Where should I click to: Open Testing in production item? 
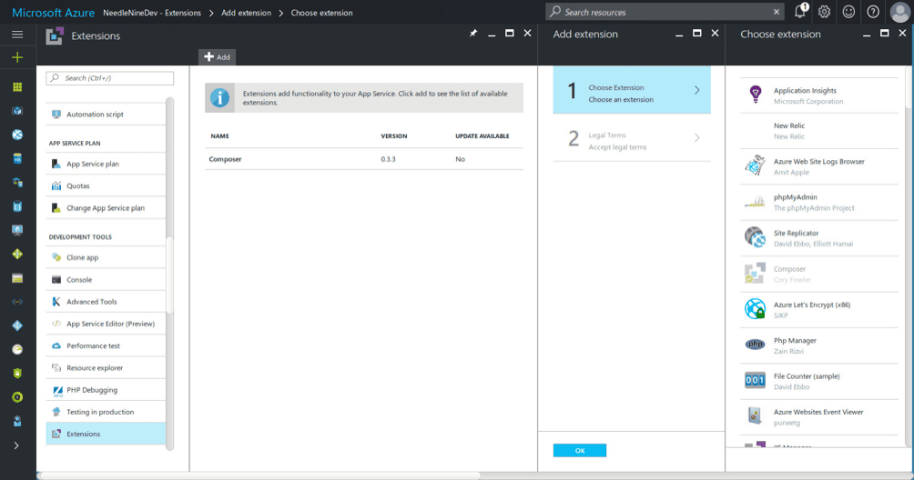coord(106,412)
